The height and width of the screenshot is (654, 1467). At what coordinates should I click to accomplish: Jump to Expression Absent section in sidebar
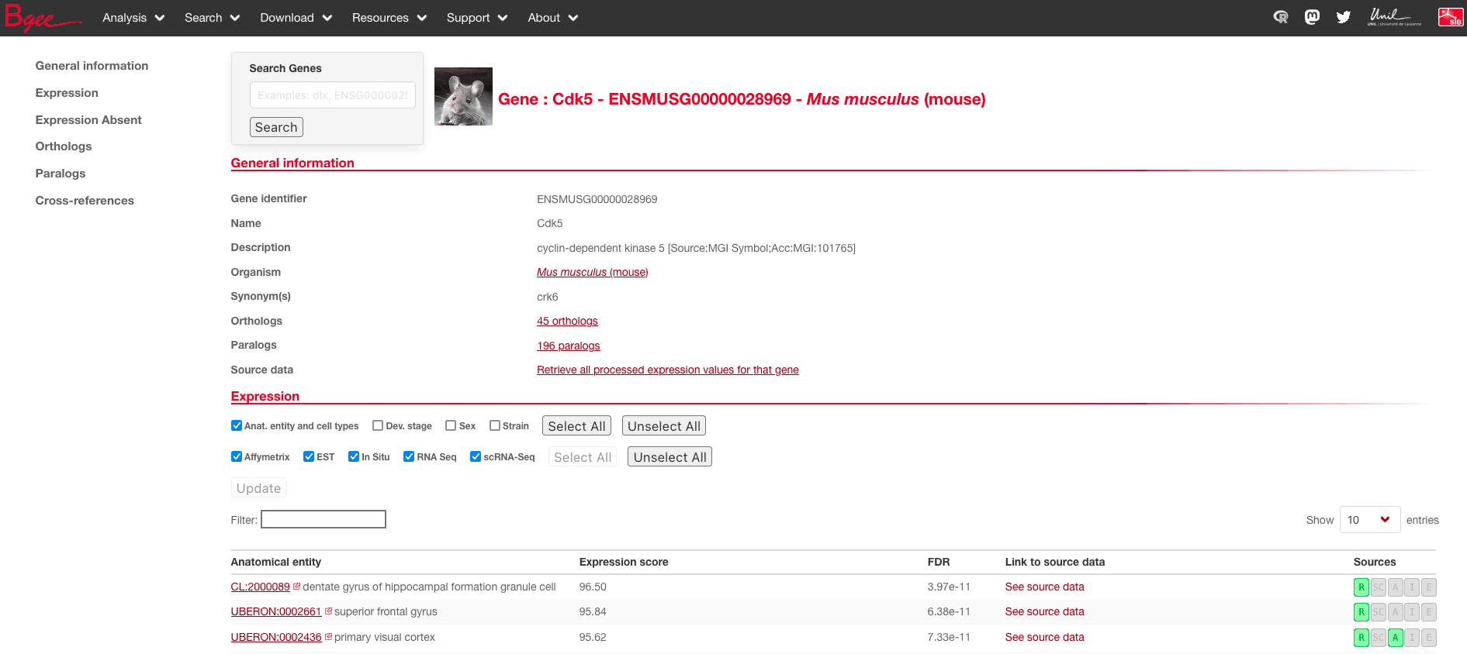pyautogui.click(x=88, y=120)
